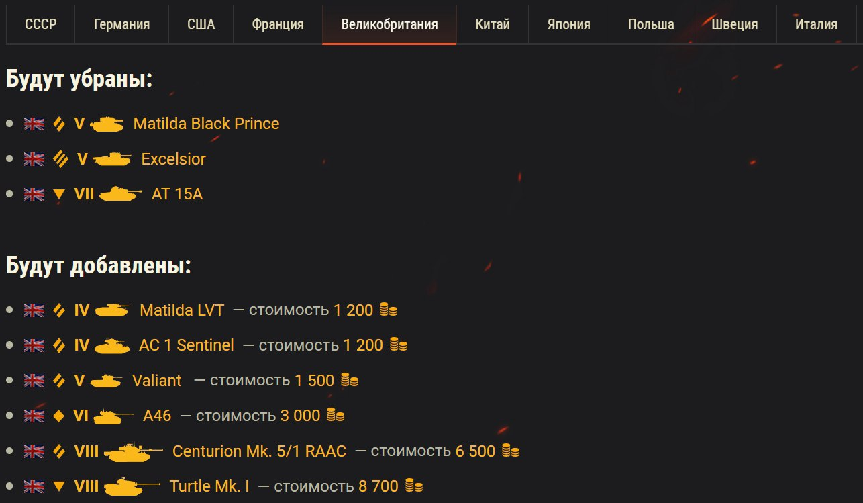This screenshot has height=503, width=863.
Task: Click the British flag icon beside Excelsior
Action: click(34, 159)
